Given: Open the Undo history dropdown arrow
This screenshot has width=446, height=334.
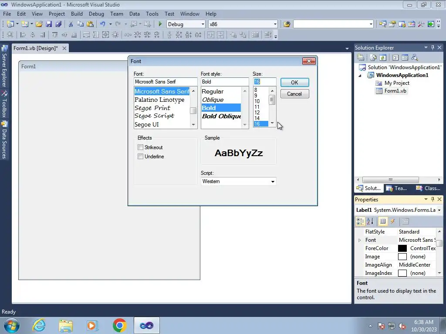Looking at the screenshot, I should click(x=110, y=24).
